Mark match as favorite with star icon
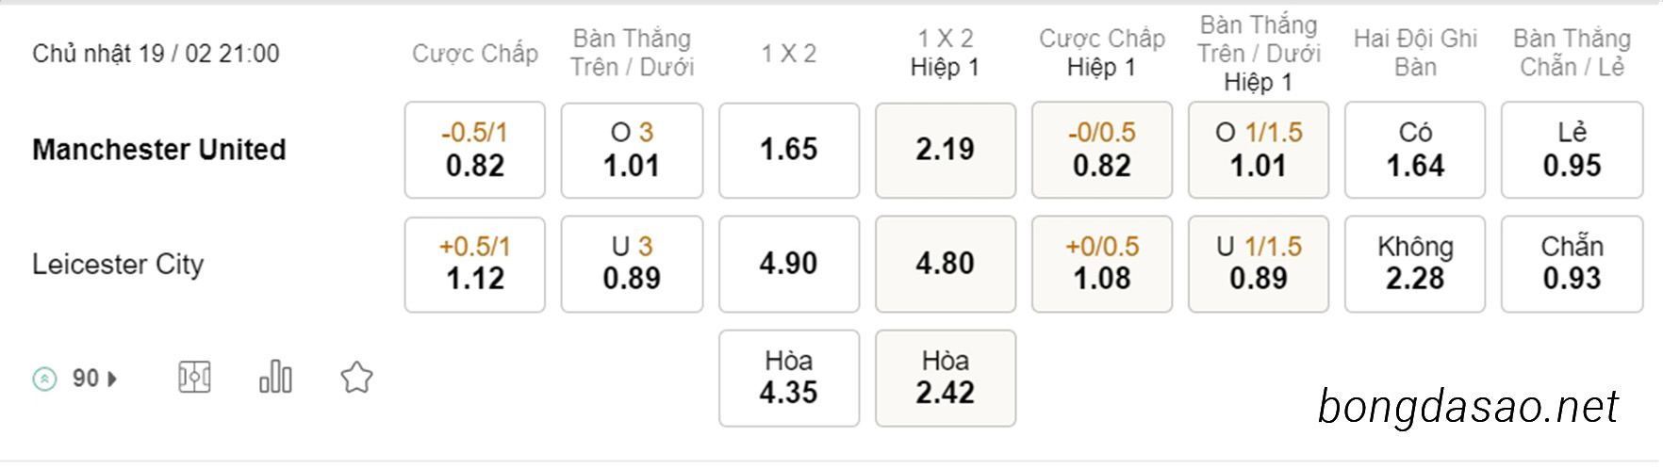The image size is (1663, 469). (x=356, y=378)
